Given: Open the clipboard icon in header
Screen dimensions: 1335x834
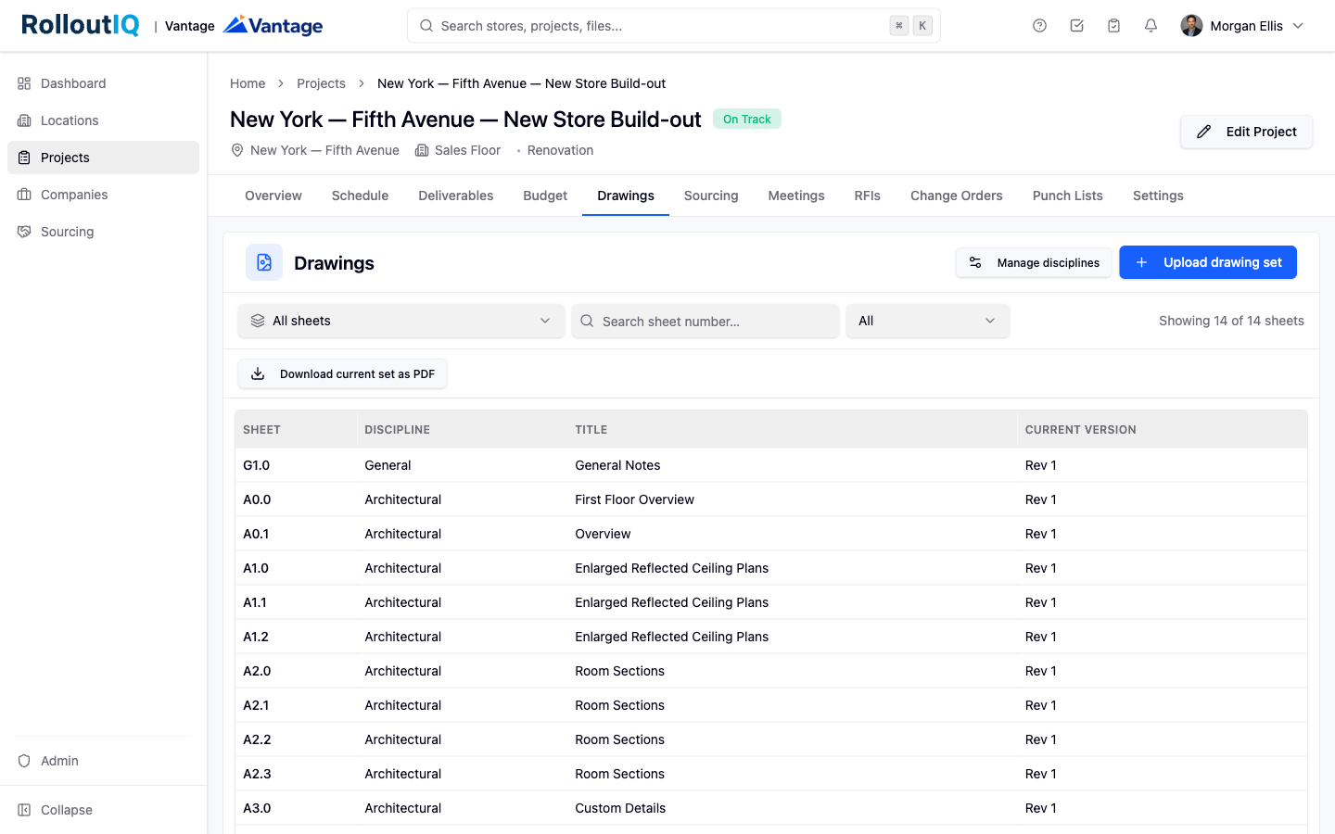Looking at the screenshot, I should tap(1113, 26).
